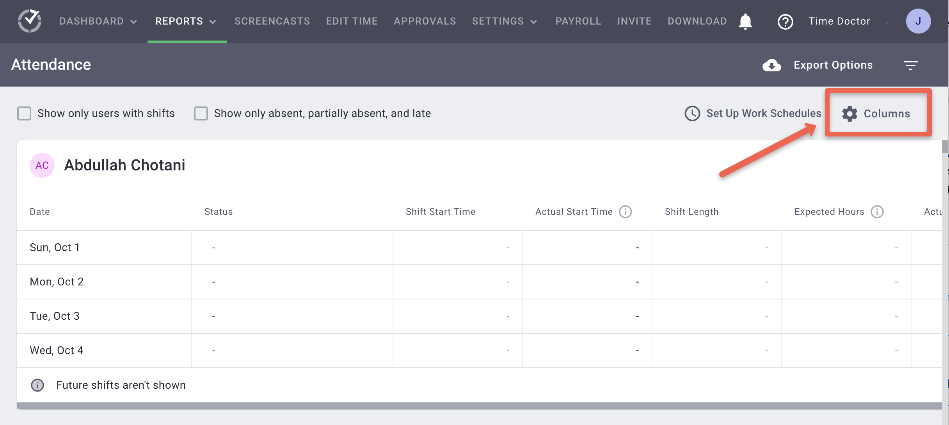949x425 pixels.
Task: Click the Time Doctor checkmark logo
Action: (x=30, y=21)
